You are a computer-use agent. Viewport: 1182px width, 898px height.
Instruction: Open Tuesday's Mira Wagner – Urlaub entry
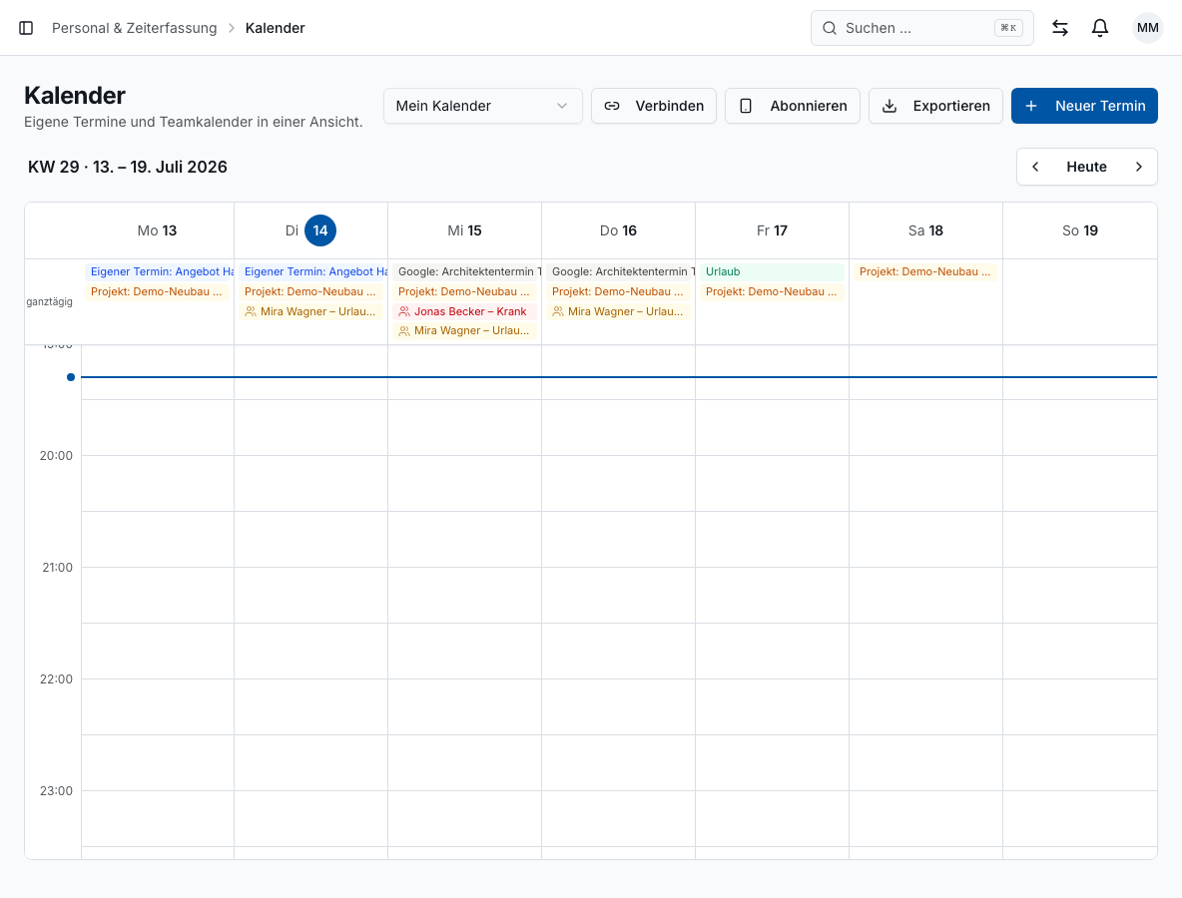(x=310, y=312)
